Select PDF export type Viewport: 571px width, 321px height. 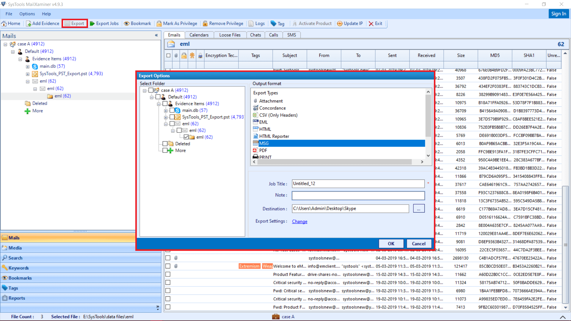(x=263, y=150)
